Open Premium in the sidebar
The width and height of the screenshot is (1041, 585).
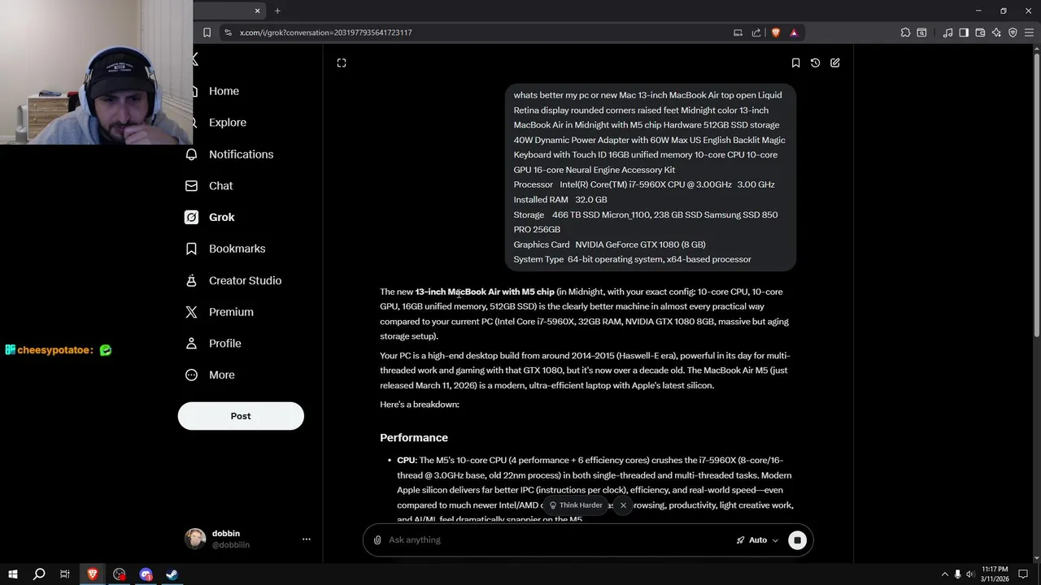pyautogui.click(x=231, y=312)
